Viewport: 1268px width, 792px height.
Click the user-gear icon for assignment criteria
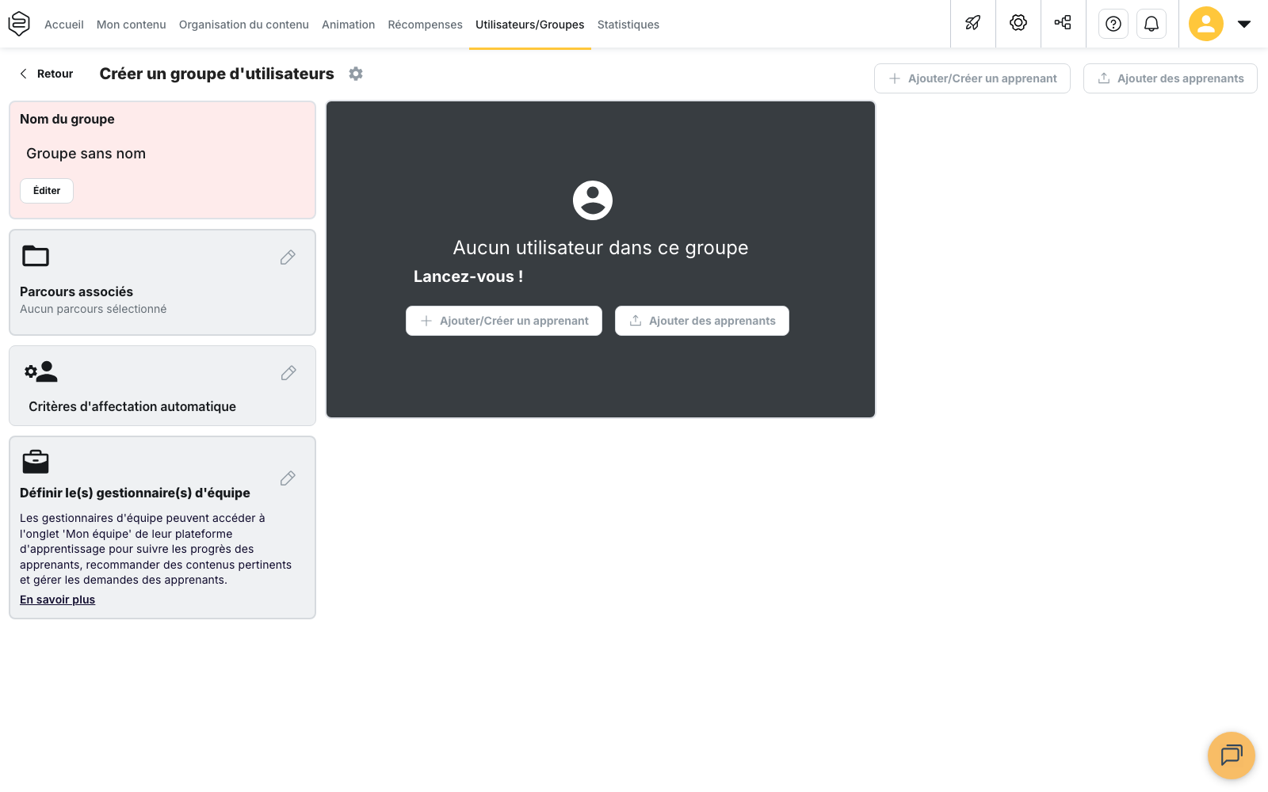[x=41, y=371]
